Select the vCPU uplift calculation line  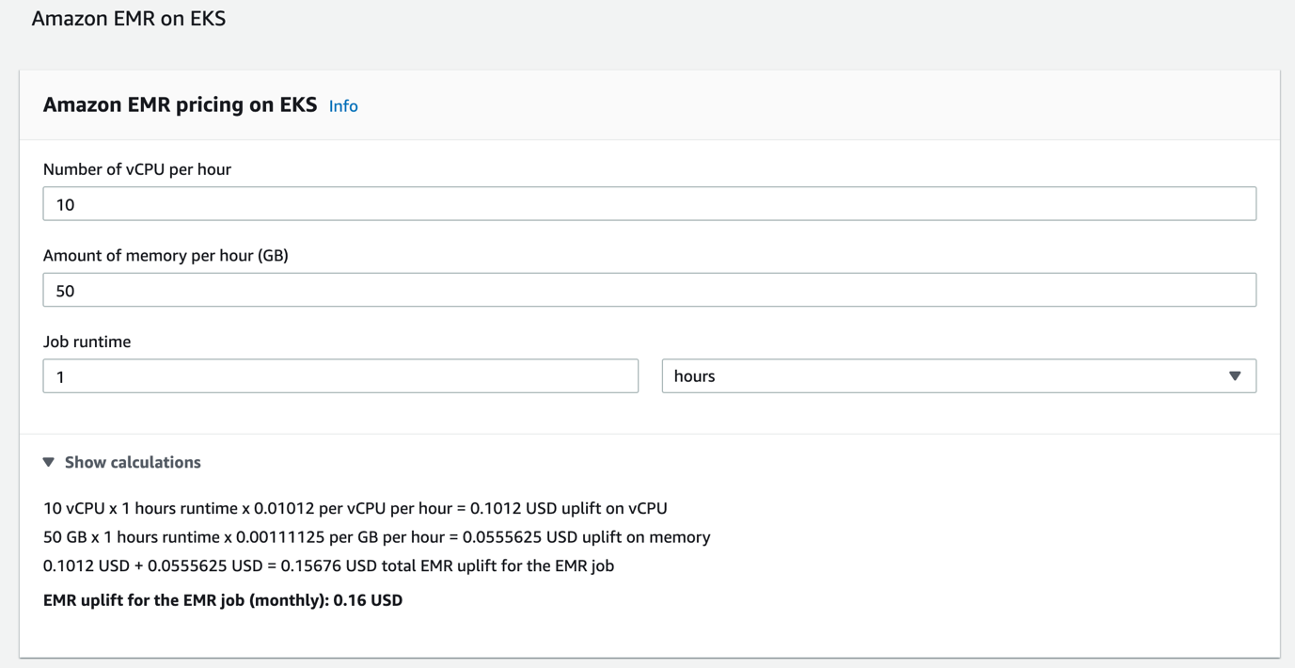[x=355, y=508]
